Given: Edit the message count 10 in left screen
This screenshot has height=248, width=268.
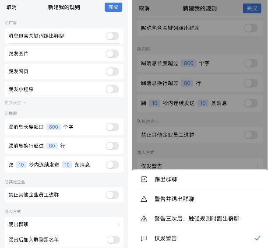Looking at the screenshot, I should coord(67,165).
